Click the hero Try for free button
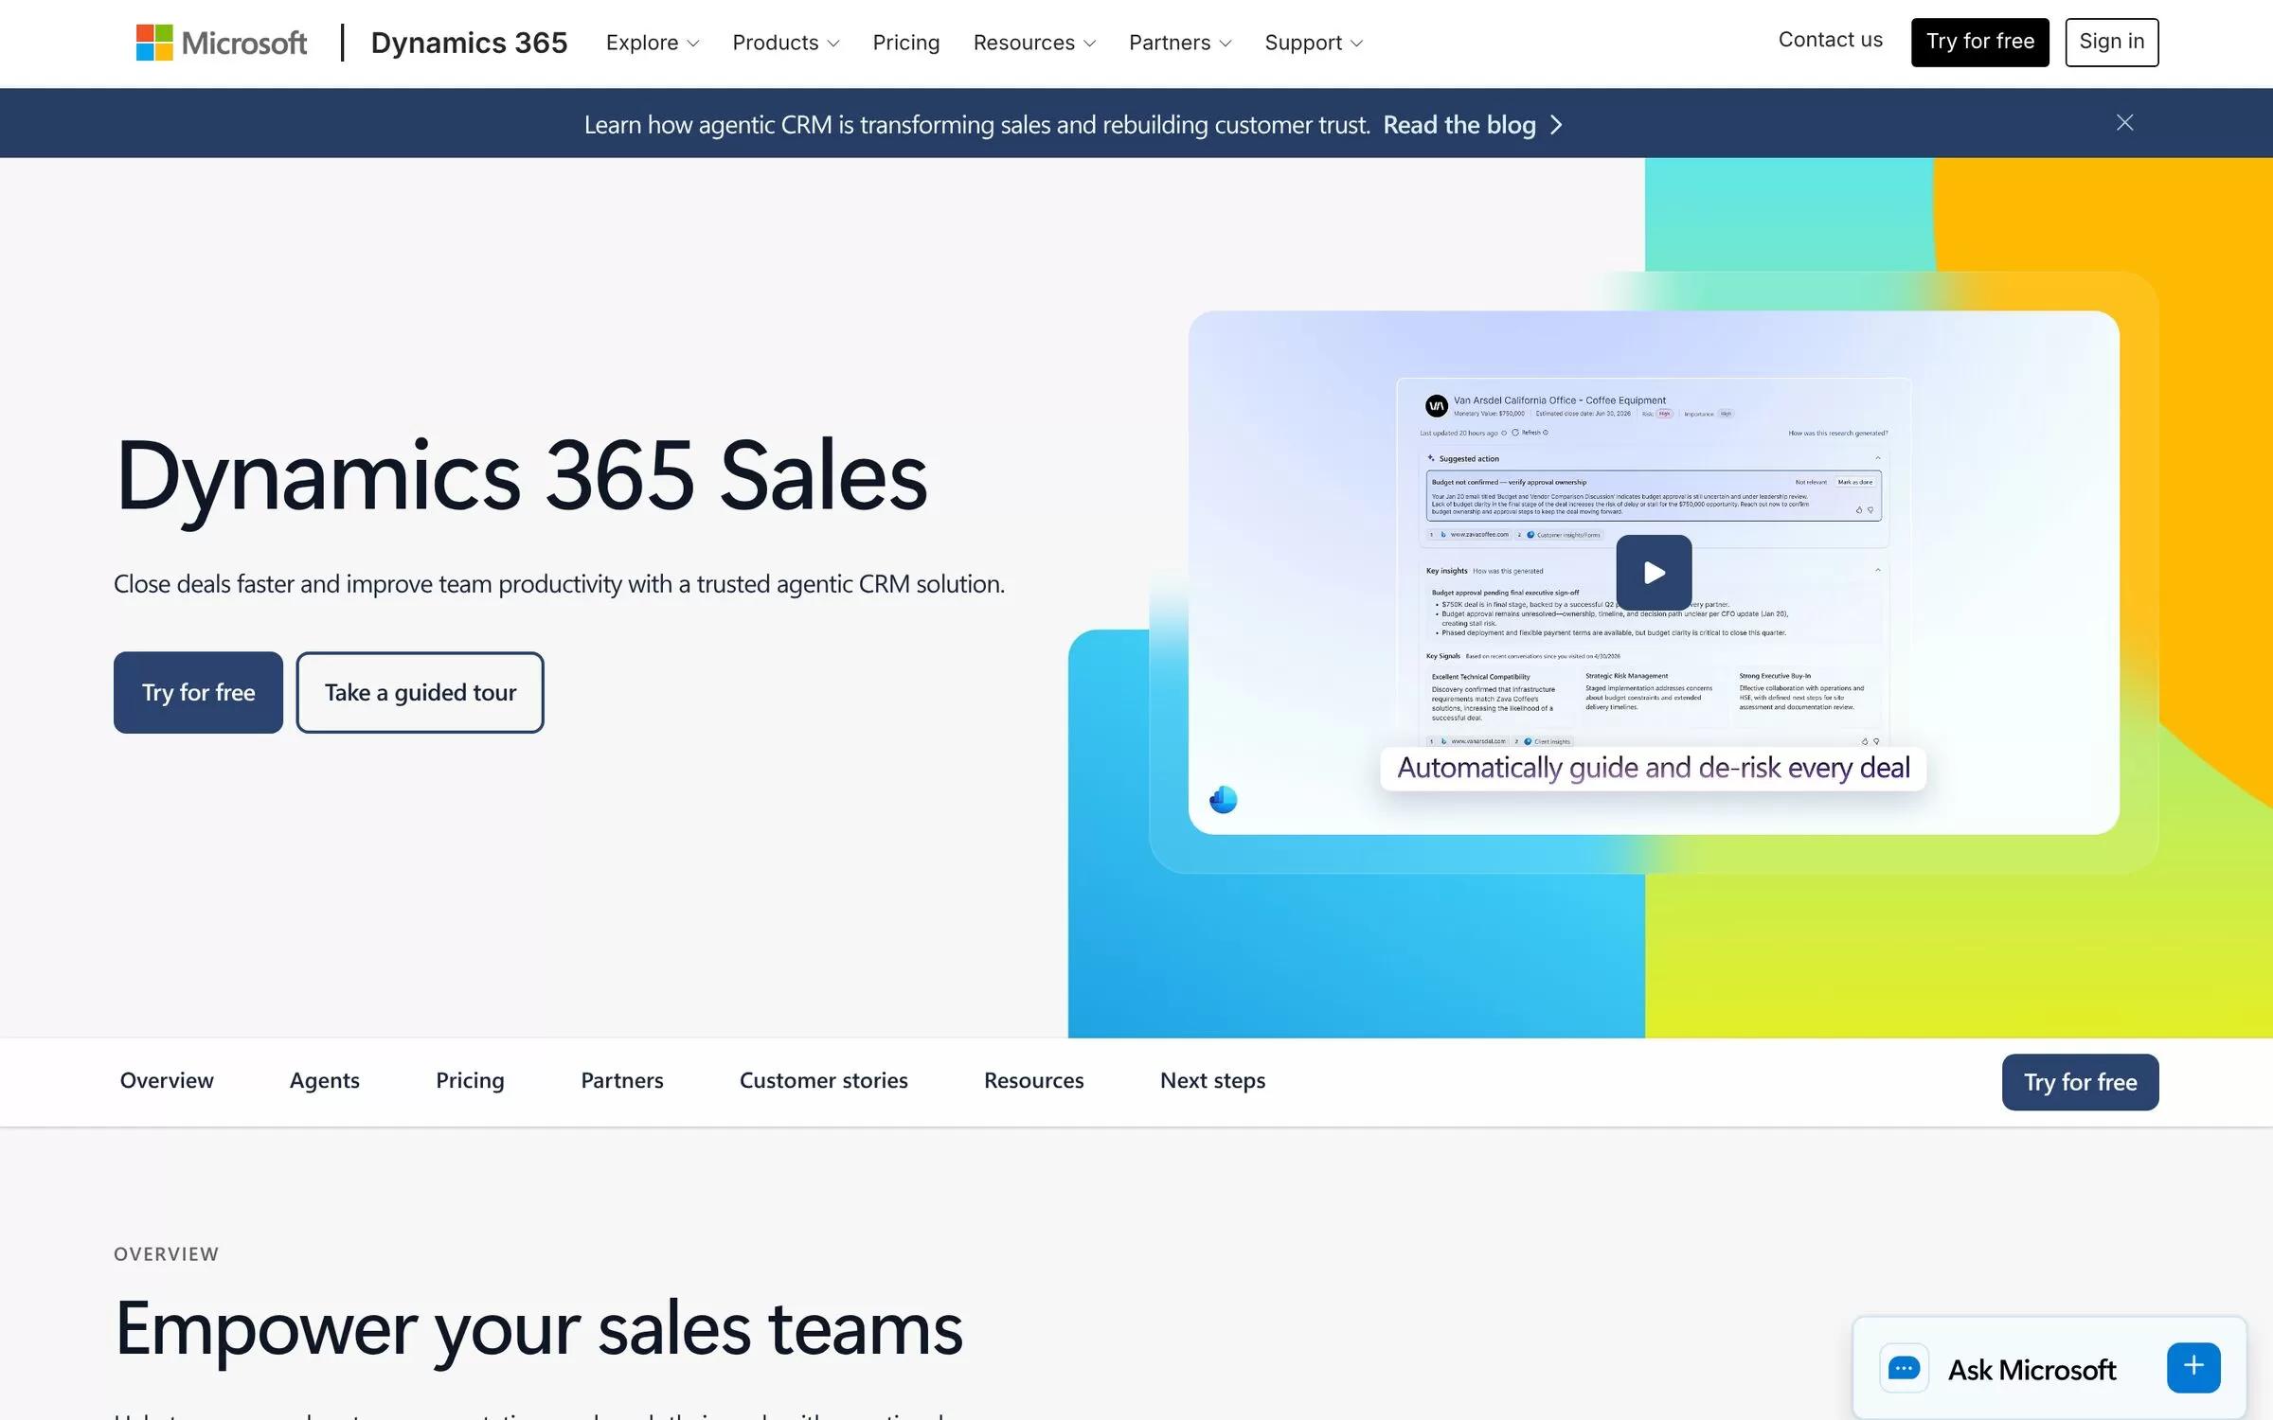This screenshot has height=1420, width=2273. [198, 692]
